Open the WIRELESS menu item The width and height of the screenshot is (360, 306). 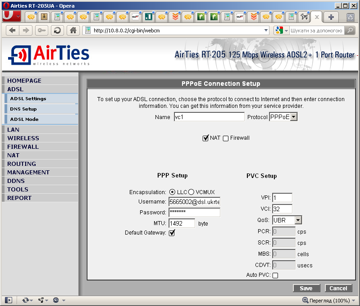(40, 138)
